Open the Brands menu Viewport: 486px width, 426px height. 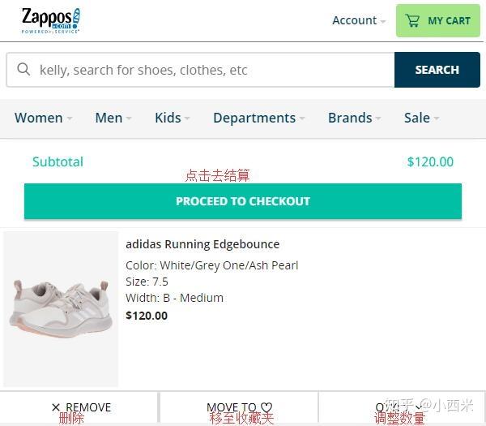(354, 118)
